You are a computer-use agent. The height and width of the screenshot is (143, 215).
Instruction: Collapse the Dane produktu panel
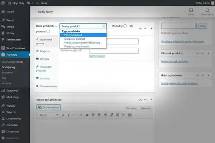[151, 29]
